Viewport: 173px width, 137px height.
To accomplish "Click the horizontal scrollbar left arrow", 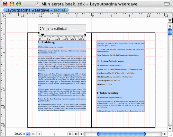I will (81, 134).
